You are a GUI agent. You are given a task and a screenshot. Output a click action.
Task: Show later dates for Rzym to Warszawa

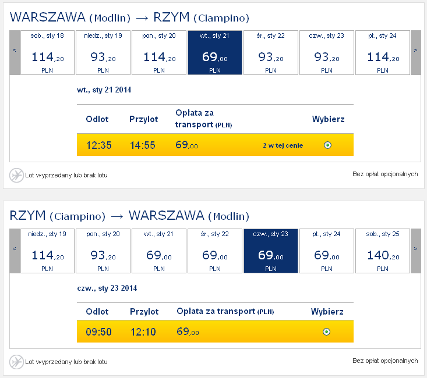415,251
